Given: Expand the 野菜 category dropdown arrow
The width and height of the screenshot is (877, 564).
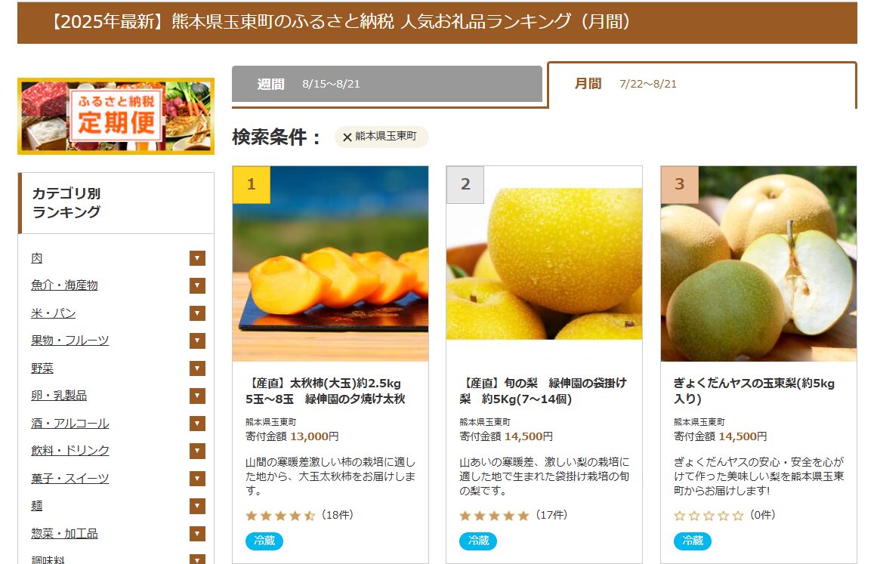Looking at the screenshot, I should [197, 368].
